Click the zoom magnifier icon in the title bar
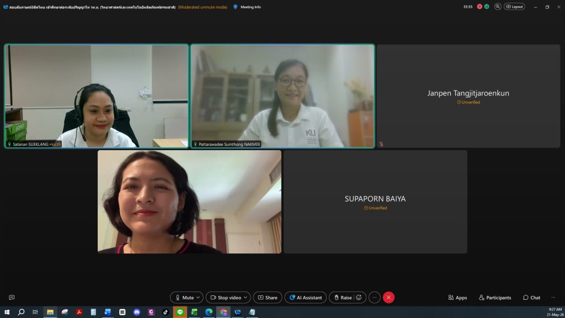This screenshot has width=565, height=318. (498, 7)
